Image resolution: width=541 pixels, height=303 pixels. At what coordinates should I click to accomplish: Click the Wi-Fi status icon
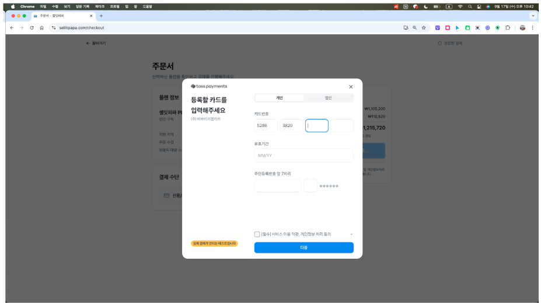tap(460, 6)
